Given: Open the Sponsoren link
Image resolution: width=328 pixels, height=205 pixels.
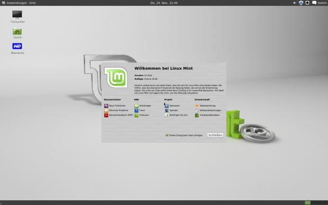Looking at the screenshot, I should pyautogui.click(x=175, y=106).
